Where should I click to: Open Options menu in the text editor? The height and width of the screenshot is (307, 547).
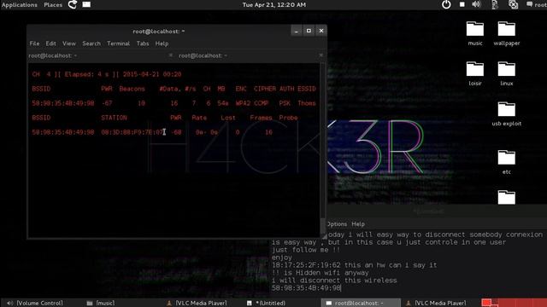[337, 224]
